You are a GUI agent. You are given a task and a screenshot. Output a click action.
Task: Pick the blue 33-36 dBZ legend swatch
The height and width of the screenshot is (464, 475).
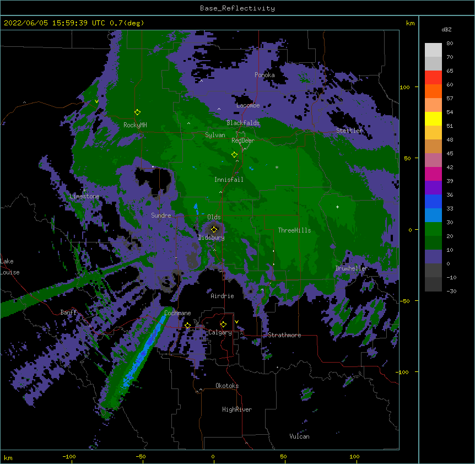433,201
